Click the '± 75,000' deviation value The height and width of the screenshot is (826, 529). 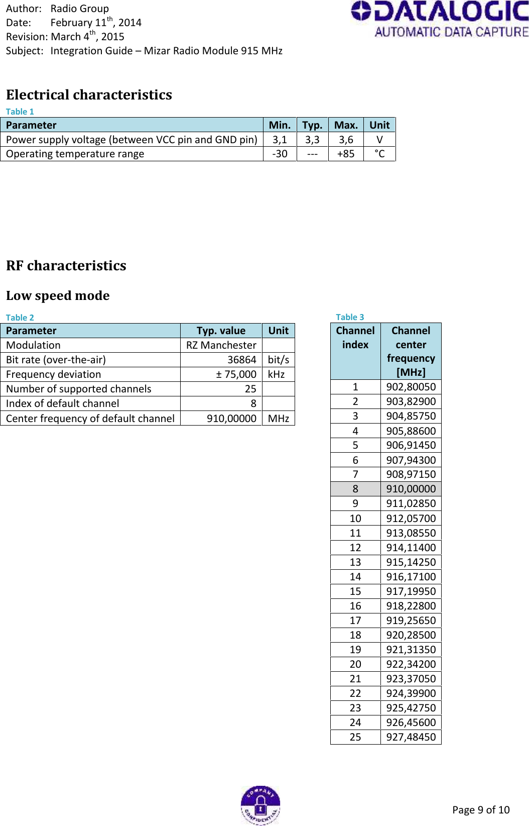pos(221,374)
